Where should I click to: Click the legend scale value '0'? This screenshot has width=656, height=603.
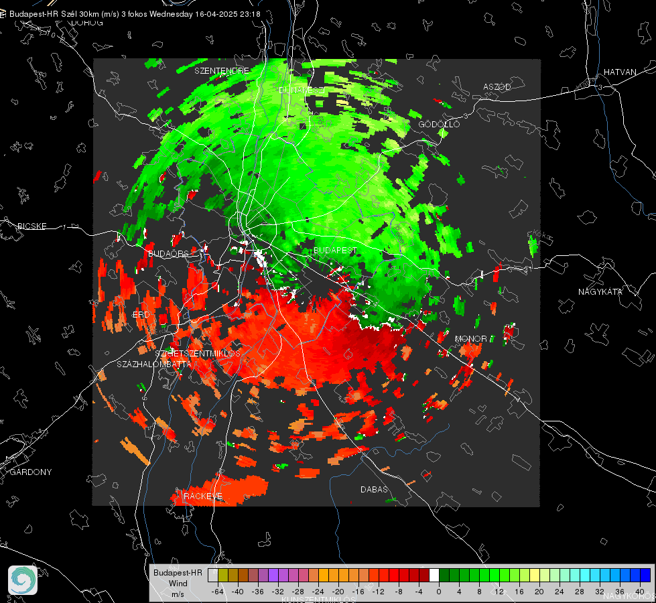[x=439, y=592]
